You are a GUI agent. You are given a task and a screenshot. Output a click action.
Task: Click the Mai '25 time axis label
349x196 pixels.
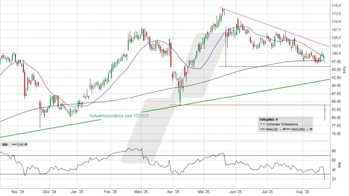point(204,192)
